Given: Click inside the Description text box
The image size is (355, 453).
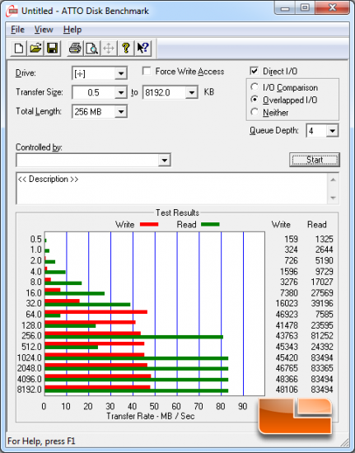Looking at the screenshot, I should (x=172, y=189).
